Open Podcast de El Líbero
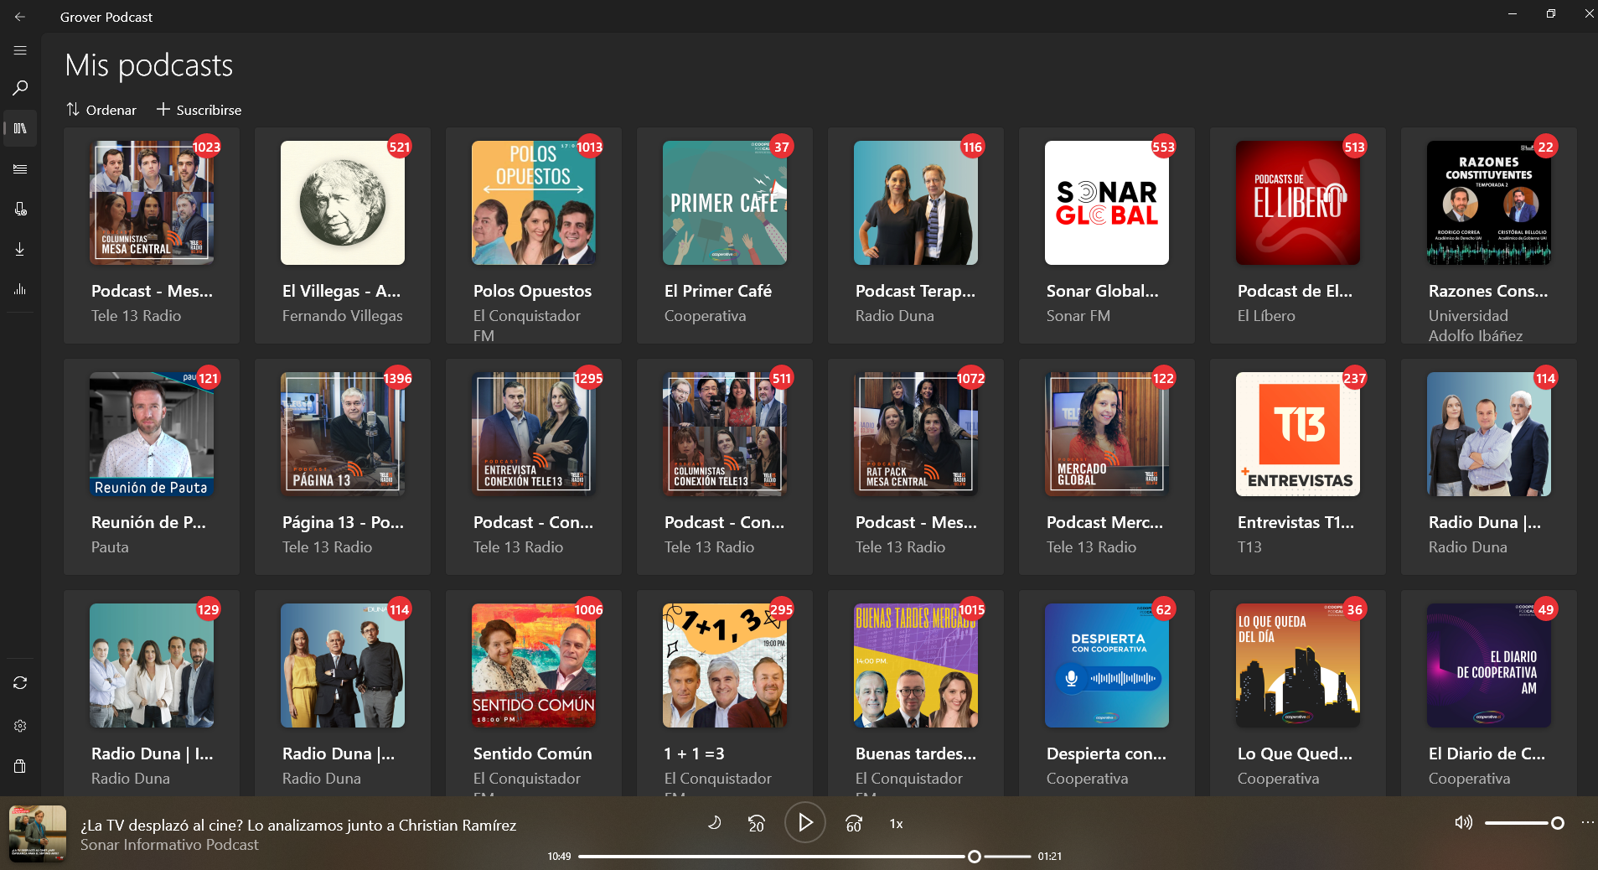 (x=1298, y=236)
